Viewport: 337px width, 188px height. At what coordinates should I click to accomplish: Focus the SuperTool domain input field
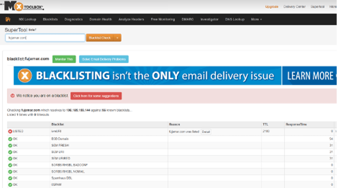[x=45, y=38]
